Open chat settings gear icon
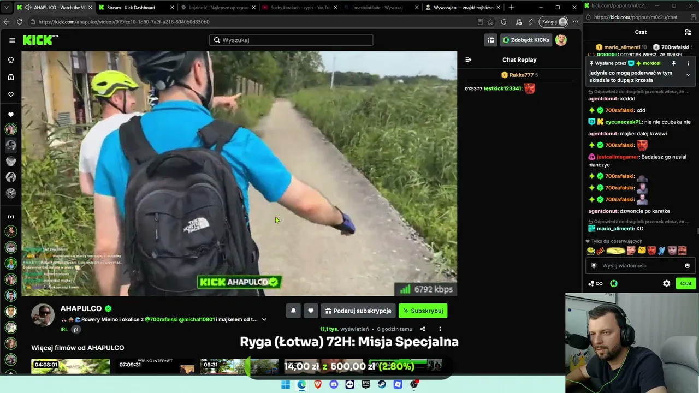The height and width of the screenshot is (393, 699). pos(666,283)
